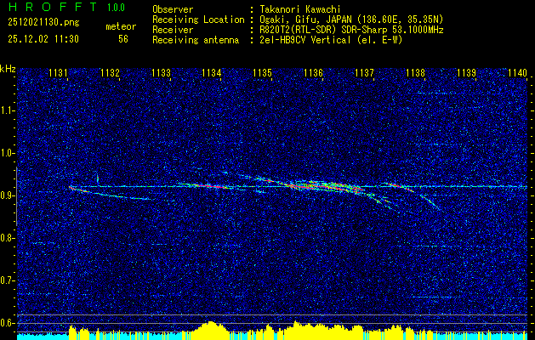Click the 1138 time marker
Image resolution: width=535 pixels, height=340 pixels.
[416, 72]
